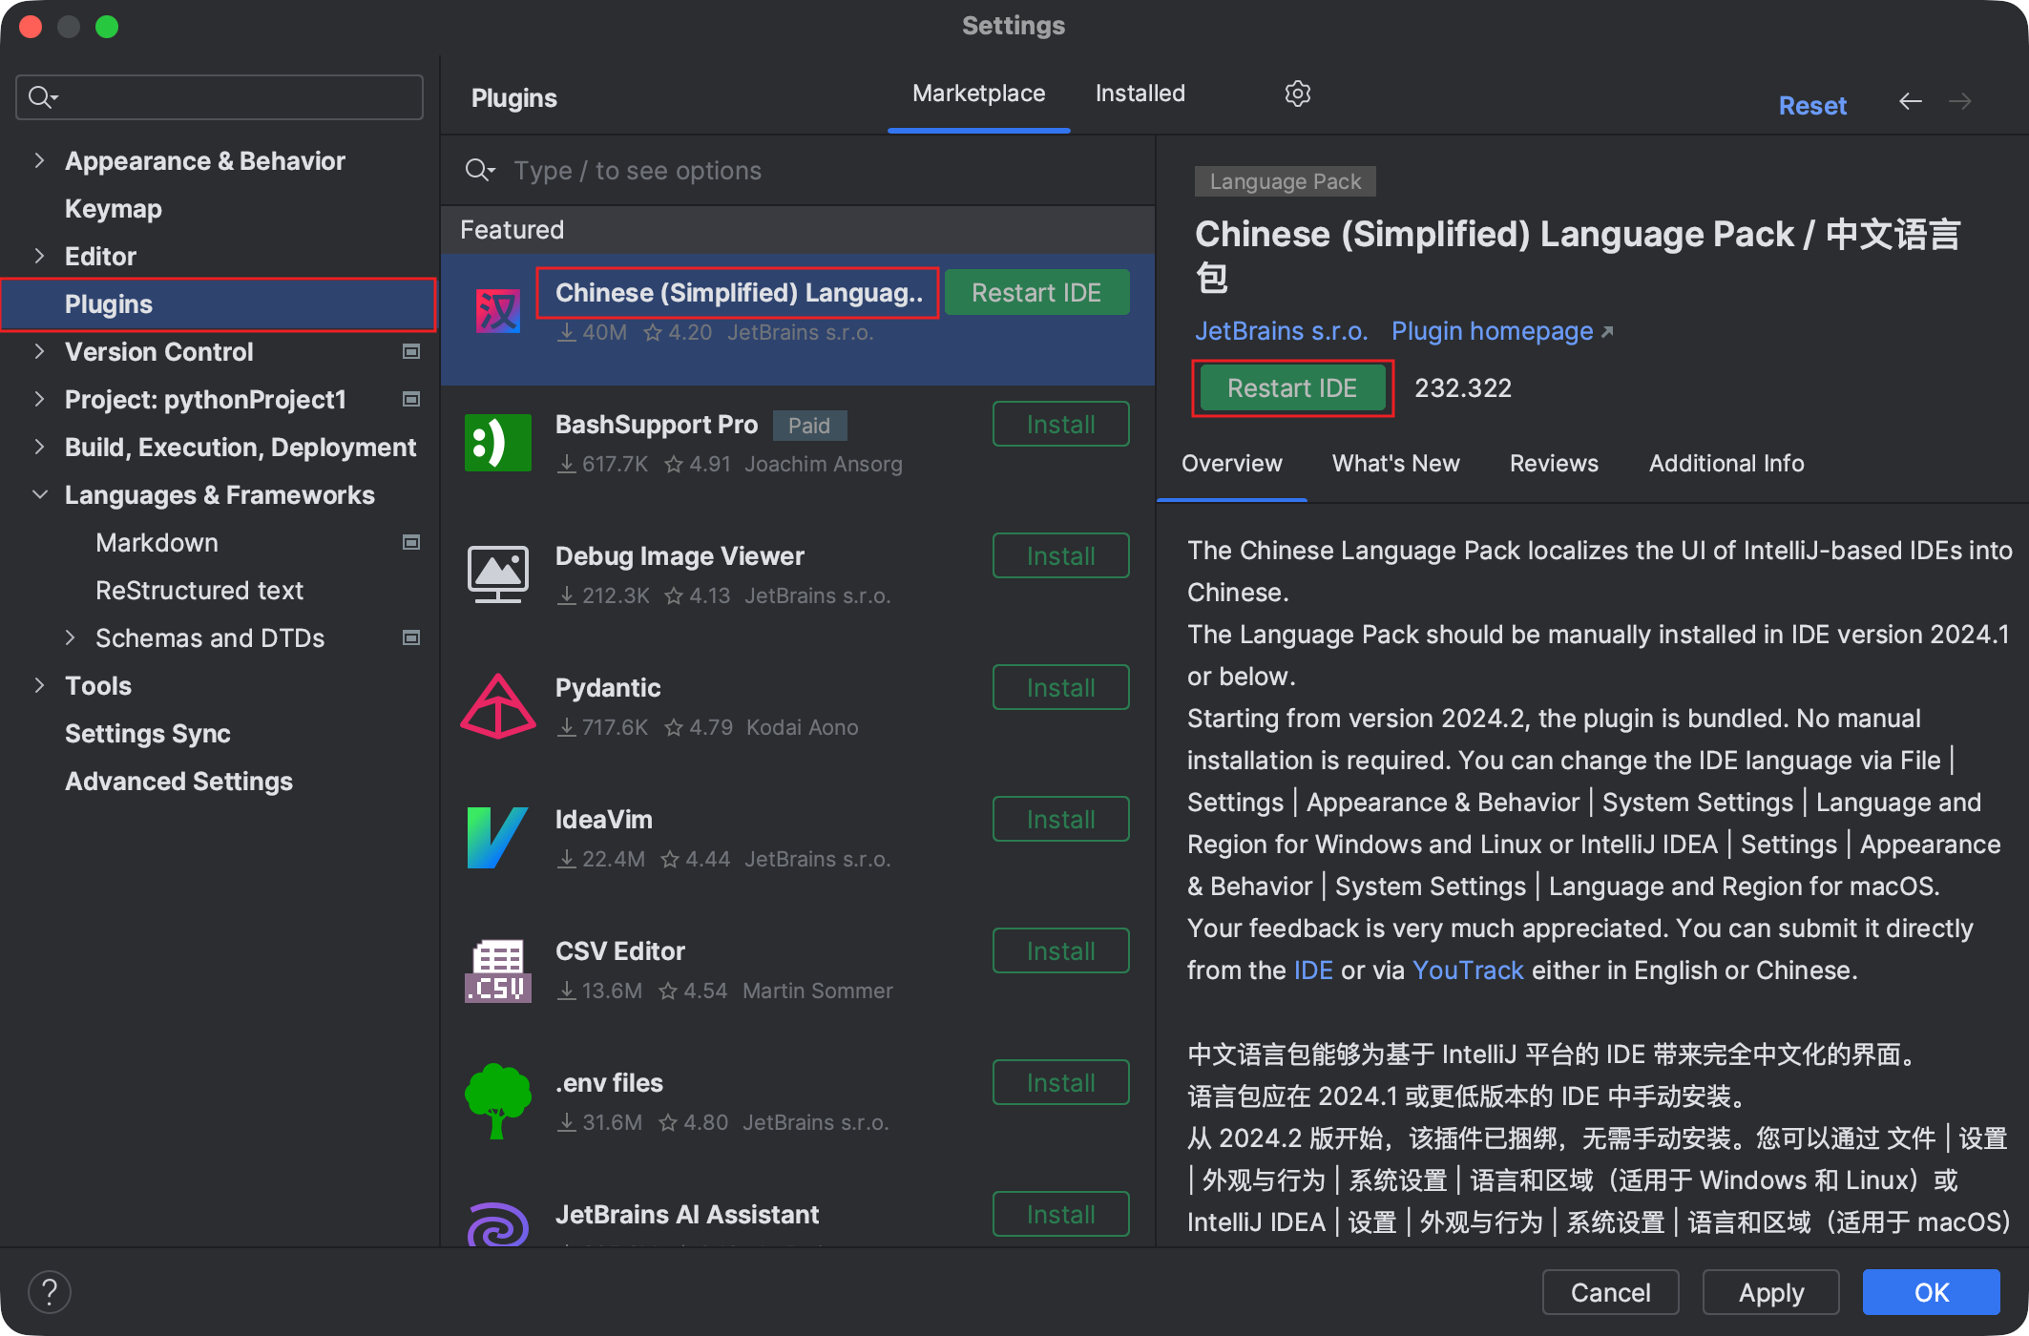Click the Apply button
Viewport: 2029px width, 1336px height.
[1770, 1292]
